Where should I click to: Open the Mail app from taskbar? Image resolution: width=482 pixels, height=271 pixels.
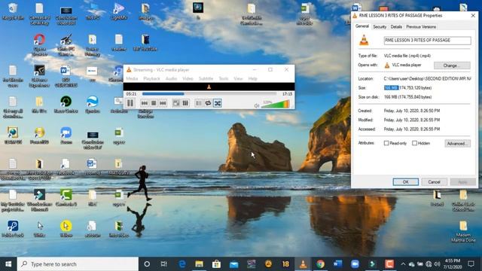pos(234,264)
